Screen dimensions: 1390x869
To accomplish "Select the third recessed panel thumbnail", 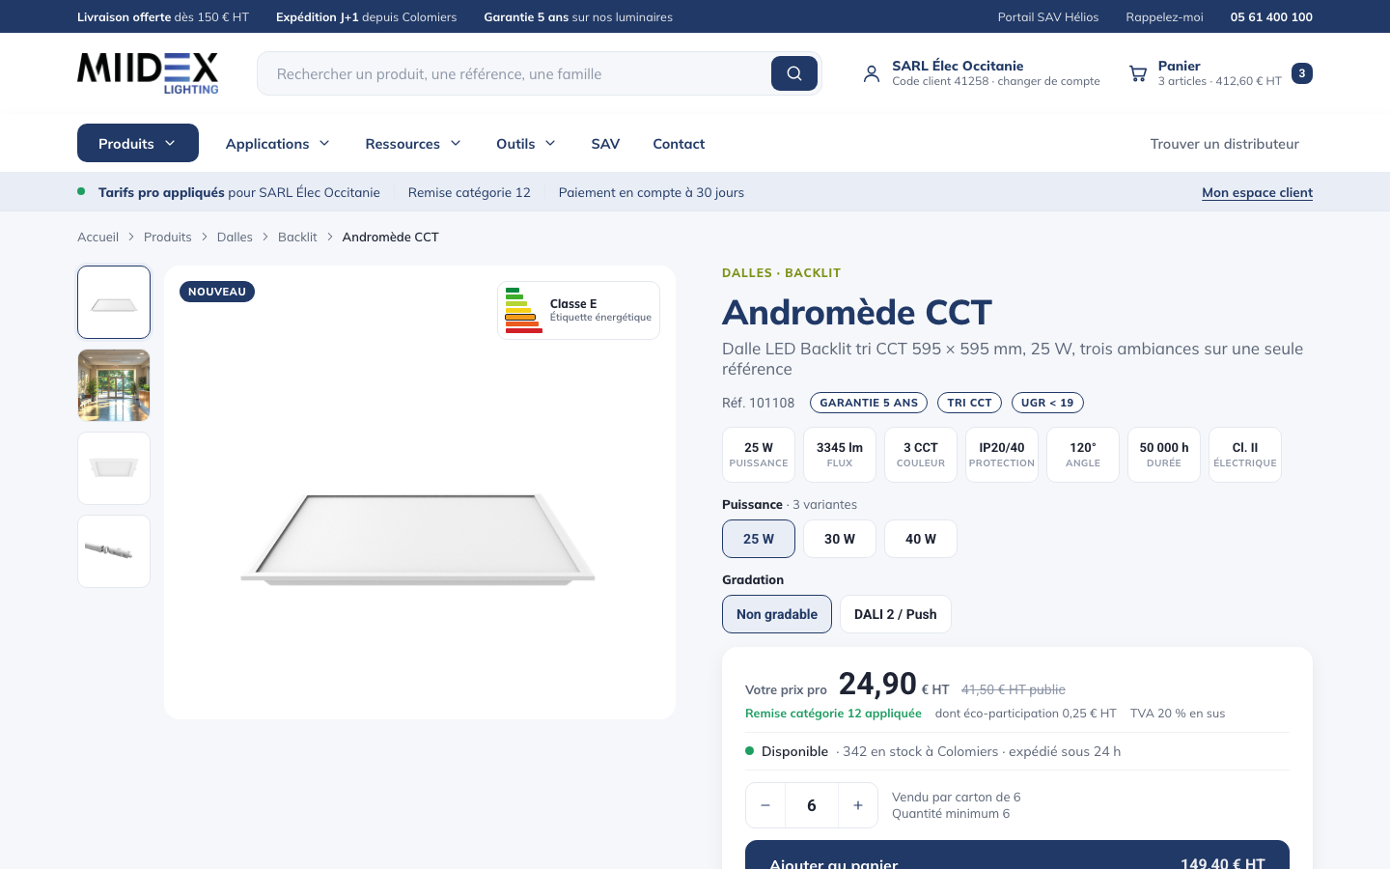I will (x=114, y=468).
